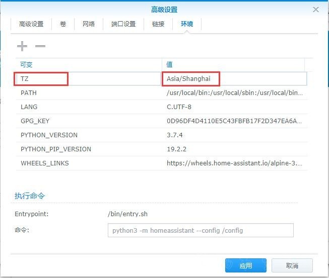Edit the Asia/Shanghai value field
The width and height of the screenshot is (329, 278).
pos(234,79)
